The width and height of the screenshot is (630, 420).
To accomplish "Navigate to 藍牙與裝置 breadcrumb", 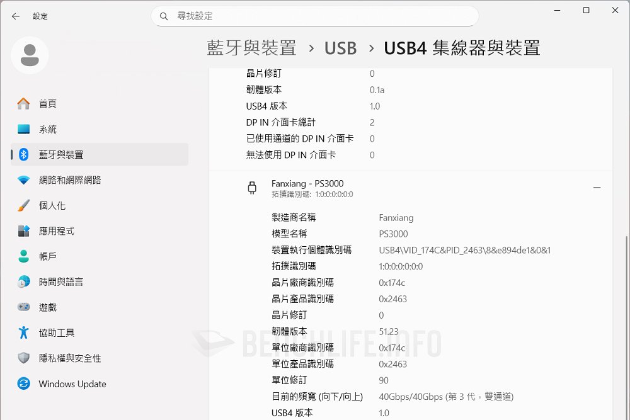I will pos(251,48).
